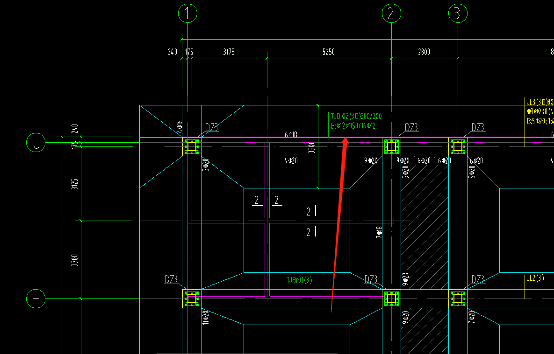Select the grid bubble labeled J

coord(36,142)
